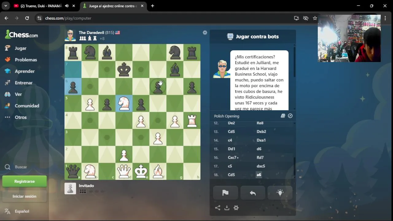The height and width of the screenshot is (221, 393).
Task: Click the white bishop on f1
Action: click(158, 171)
